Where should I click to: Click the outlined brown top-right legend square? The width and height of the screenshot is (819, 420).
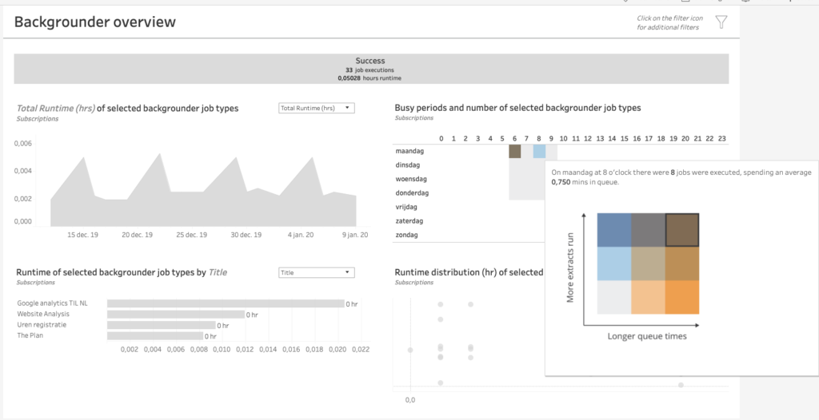click(x=682, y=230)
